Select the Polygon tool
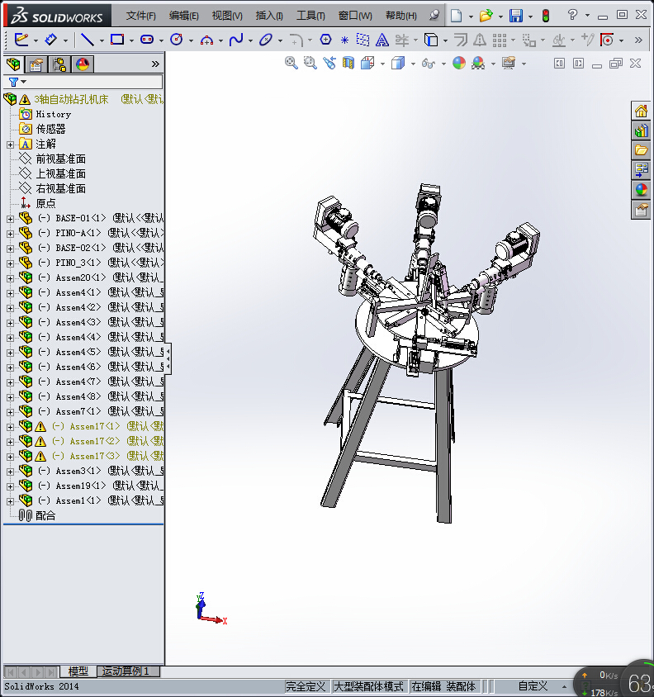This screenshot has width=654, height=697. click(x=325, y=40)
